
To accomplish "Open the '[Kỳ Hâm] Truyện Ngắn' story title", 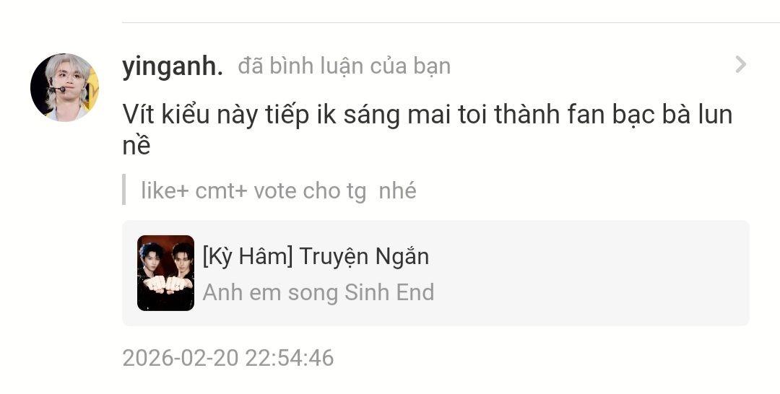I will 316,256.
